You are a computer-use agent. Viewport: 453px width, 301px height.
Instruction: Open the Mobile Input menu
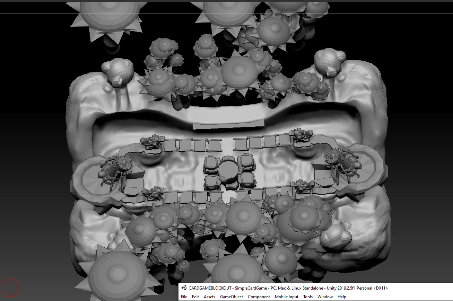click(287, 297)
